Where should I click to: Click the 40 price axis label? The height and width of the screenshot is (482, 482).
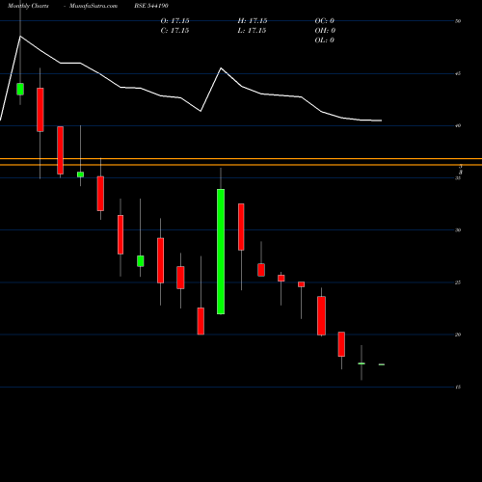click(x=458, y=125)
